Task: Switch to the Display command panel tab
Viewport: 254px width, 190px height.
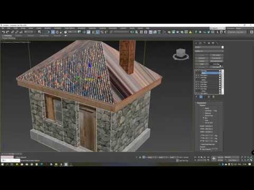Action: click(213, 43)
